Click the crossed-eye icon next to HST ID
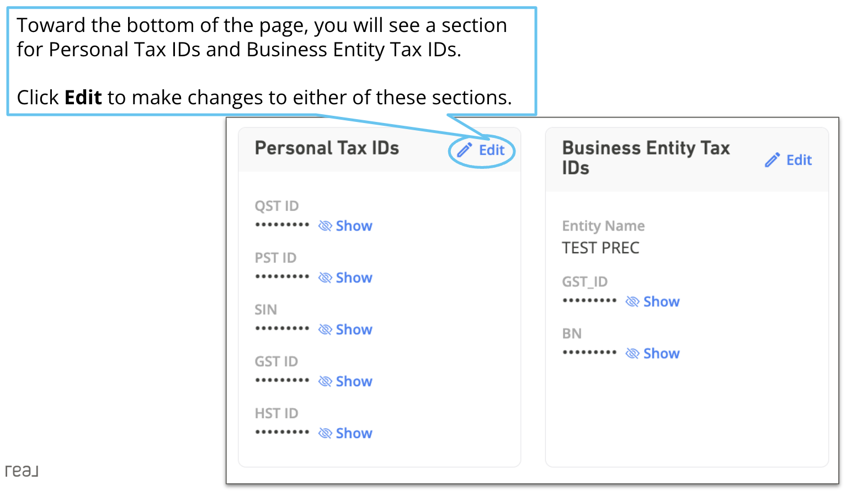This screenshot has width=851, height=491. tap(325, 433)
